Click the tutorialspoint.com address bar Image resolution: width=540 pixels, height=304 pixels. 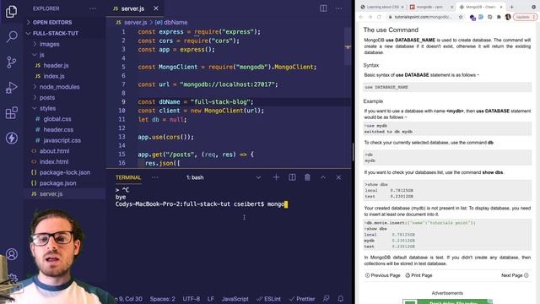(423, 17)
